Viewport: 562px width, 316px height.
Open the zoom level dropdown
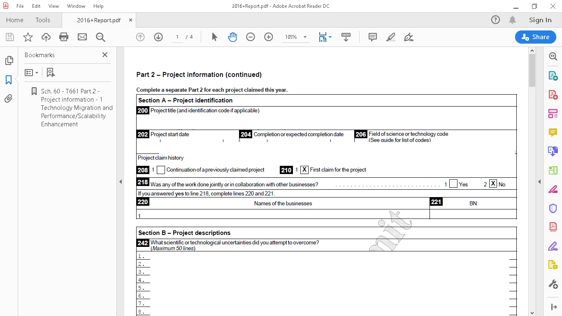305,37
